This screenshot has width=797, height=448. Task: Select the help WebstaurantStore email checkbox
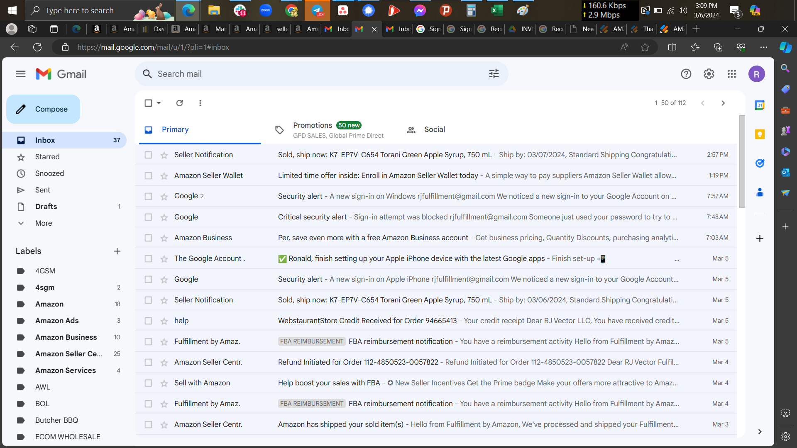[148, 321]
